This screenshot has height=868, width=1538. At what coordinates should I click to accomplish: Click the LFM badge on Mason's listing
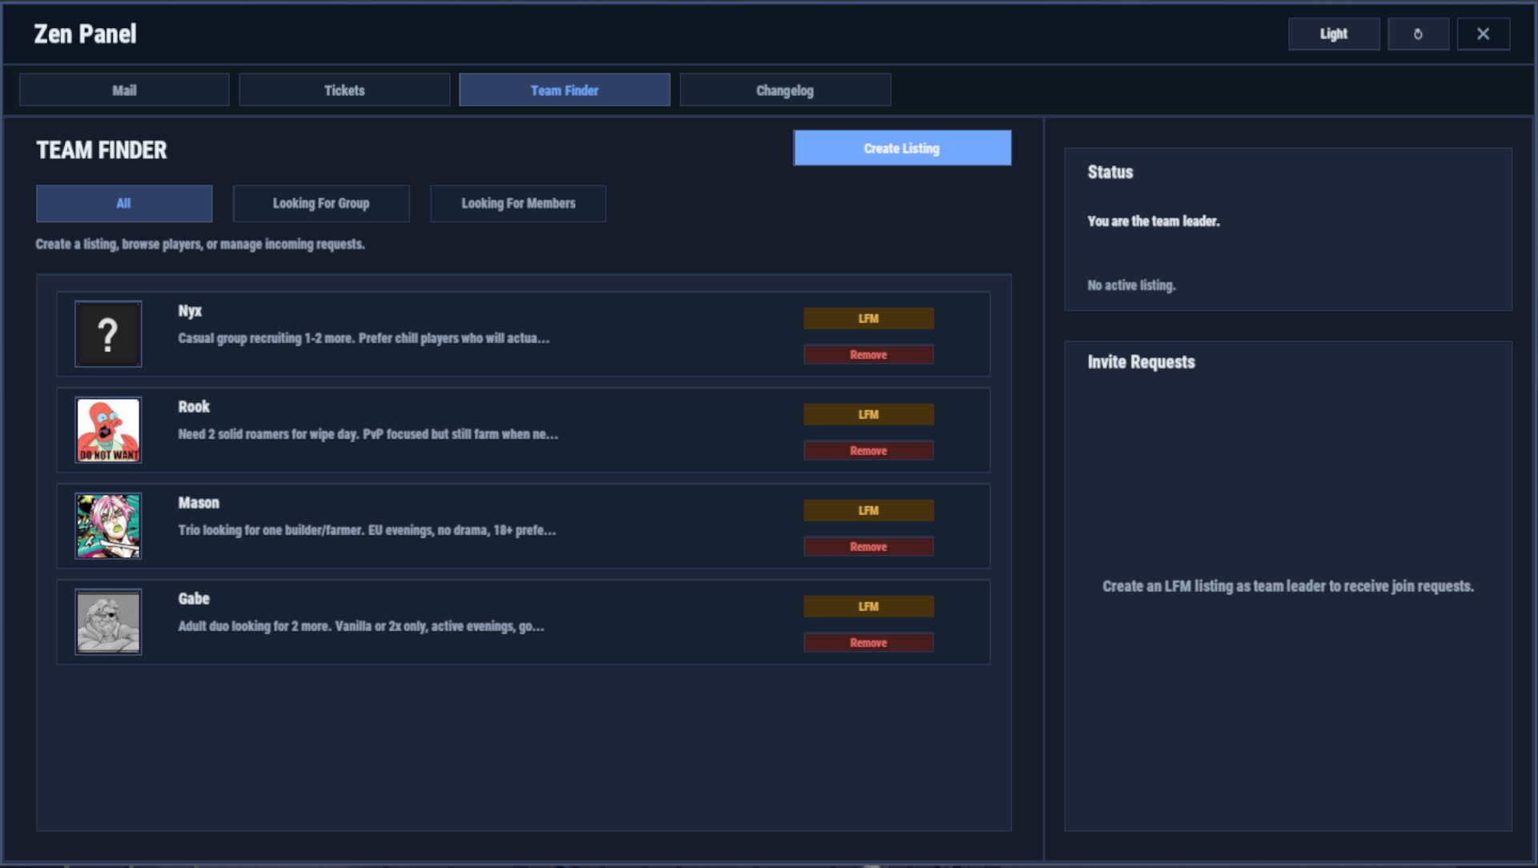(869, 510)
